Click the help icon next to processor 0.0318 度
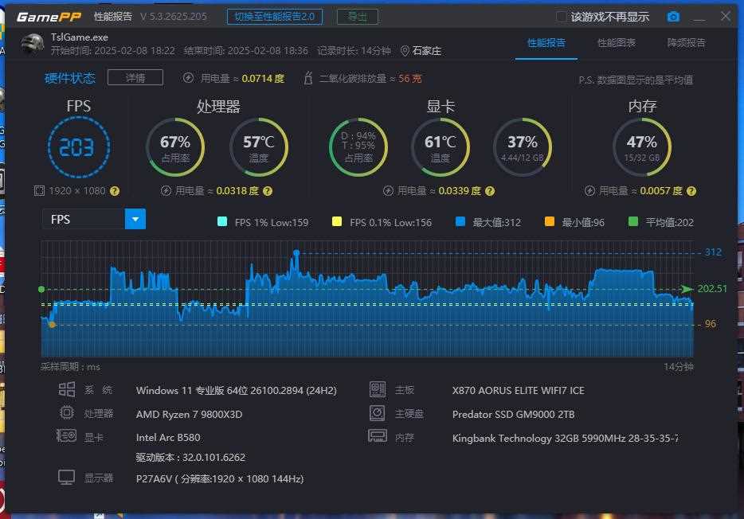744x519 pixels. [268, 190]
